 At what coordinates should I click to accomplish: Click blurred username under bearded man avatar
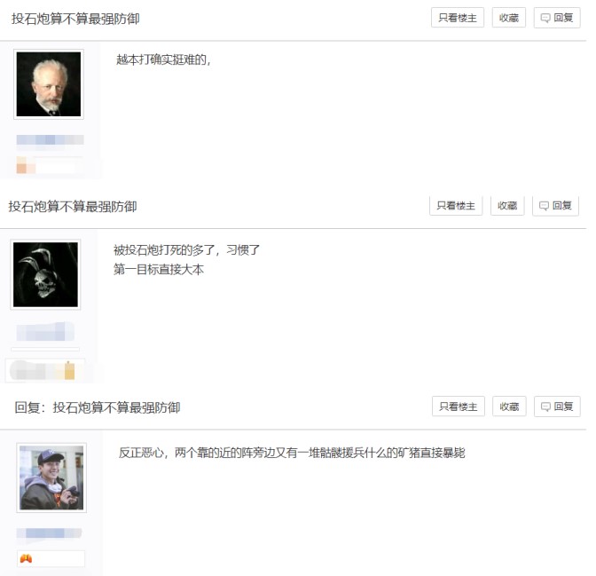[50, 139]
